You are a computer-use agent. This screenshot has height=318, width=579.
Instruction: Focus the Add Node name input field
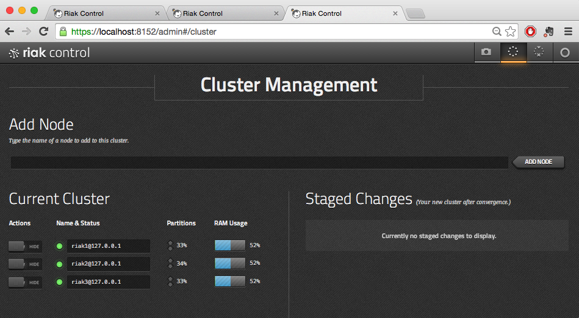pos(259,163)
